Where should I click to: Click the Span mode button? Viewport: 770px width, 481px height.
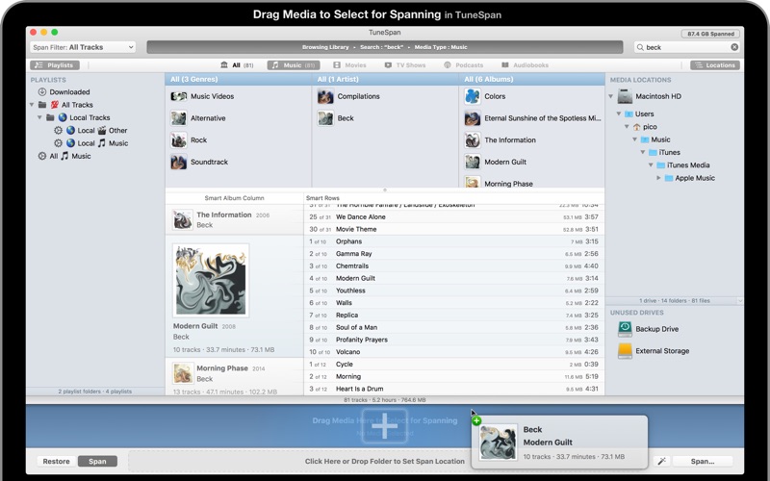pos(97,462)
